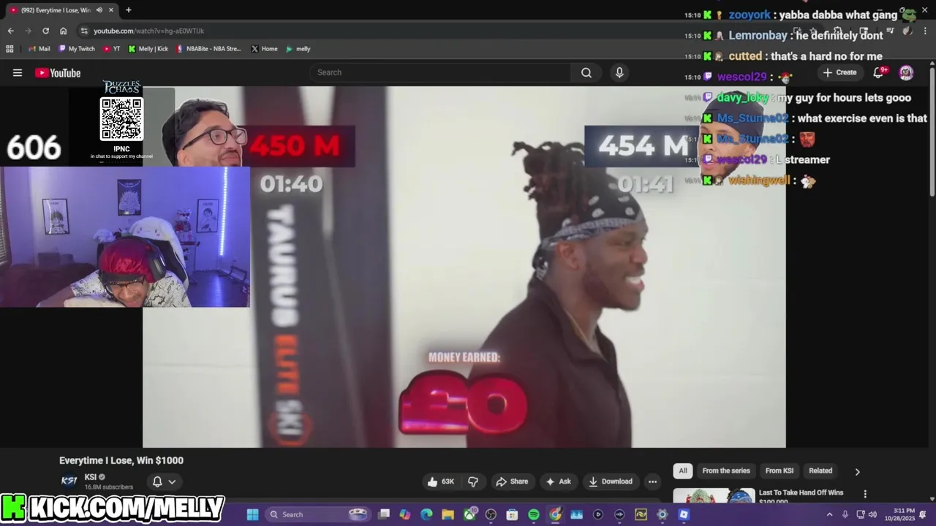Share the video
The width and height of the screenshot is (936, 526).
tap(511, 481)
